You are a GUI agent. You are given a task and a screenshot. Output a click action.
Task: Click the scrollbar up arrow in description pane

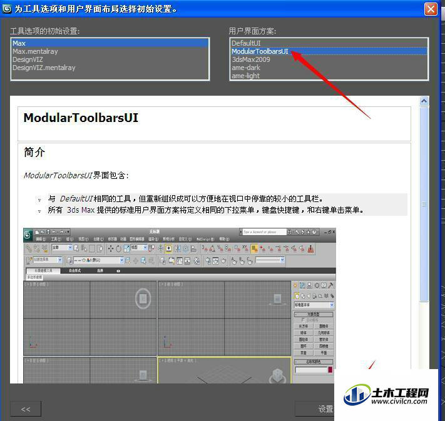424,101
